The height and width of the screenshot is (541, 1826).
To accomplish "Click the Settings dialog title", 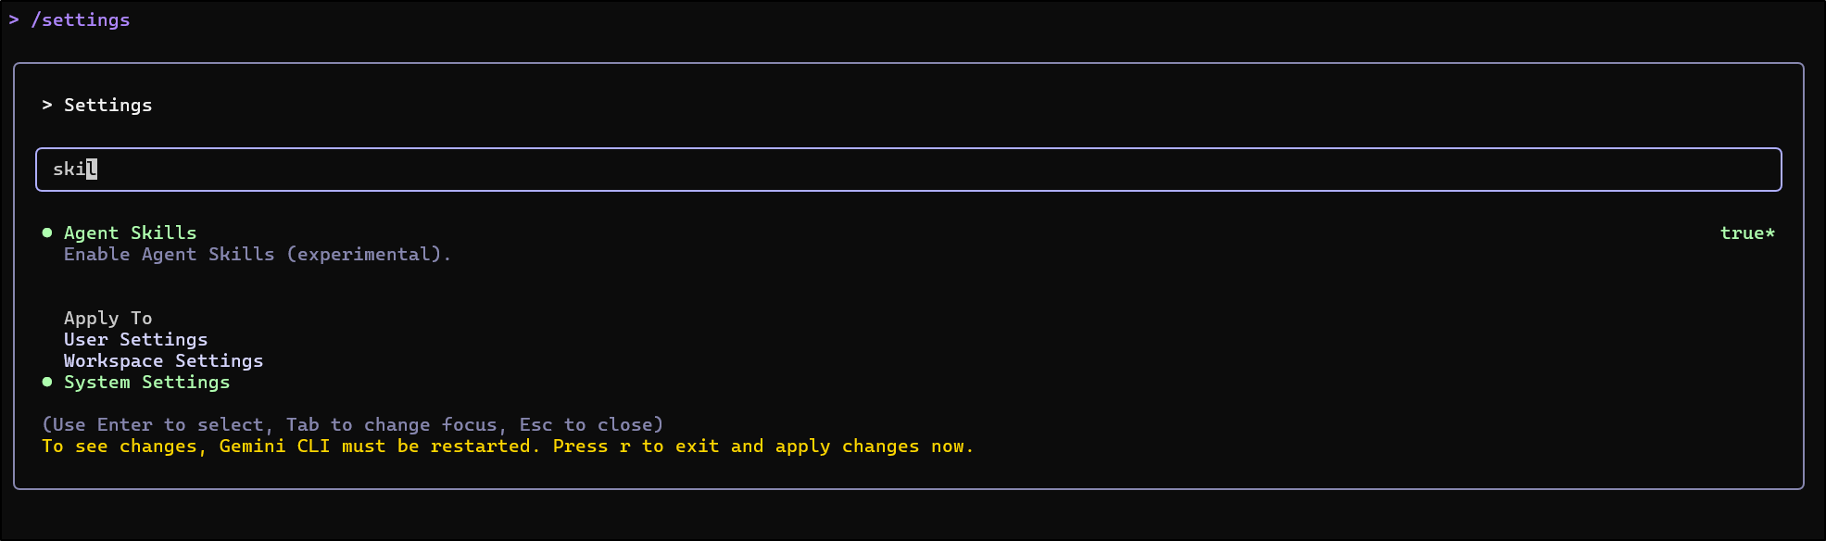I will tap(107, 105).
